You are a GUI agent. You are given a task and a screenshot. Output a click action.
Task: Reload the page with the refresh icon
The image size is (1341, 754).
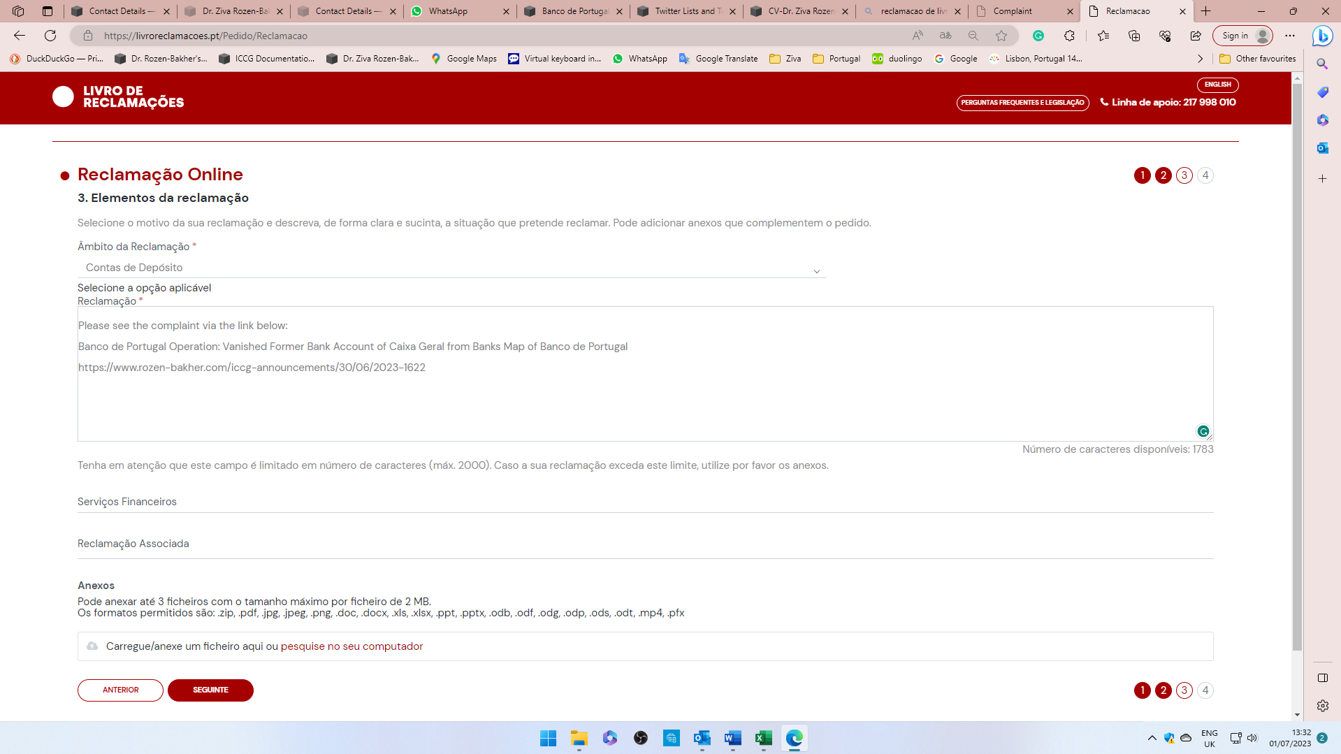[x=50, y=36]
